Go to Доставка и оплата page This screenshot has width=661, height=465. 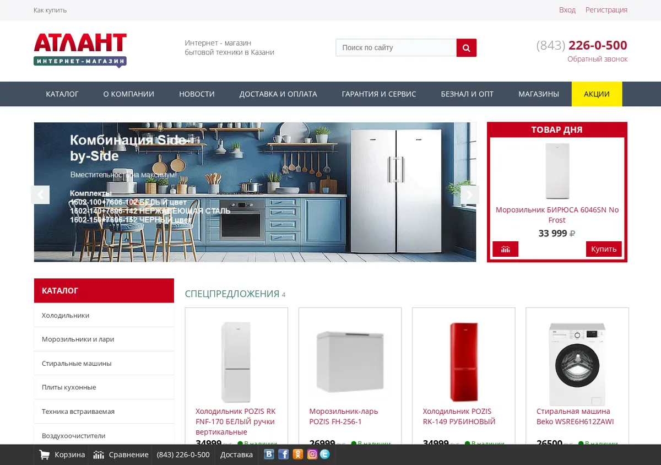pos(278,94)
